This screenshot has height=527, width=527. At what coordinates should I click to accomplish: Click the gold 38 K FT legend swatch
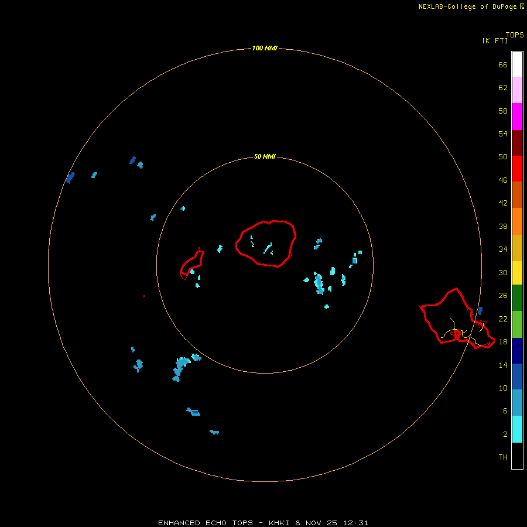pyautogui.click(x=517, y=248)
